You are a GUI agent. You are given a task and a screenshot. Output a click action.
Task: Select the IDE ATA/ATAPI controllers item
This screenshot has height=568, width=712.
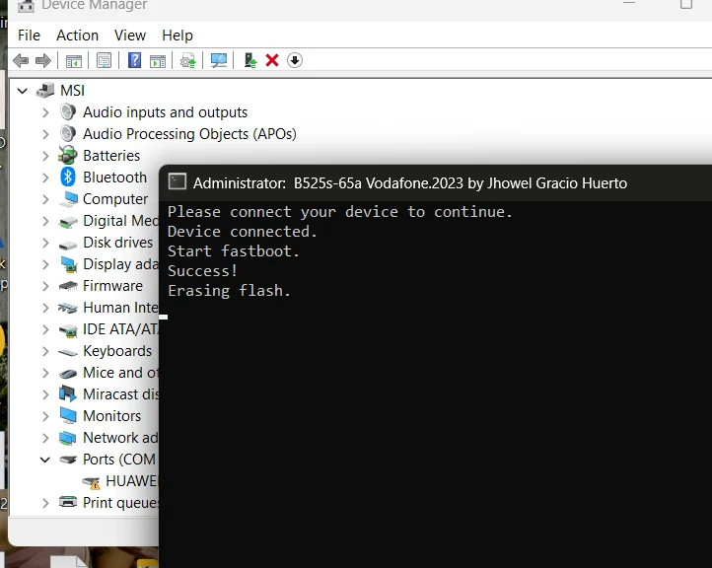pyautogui.click(x=120, y=329)
